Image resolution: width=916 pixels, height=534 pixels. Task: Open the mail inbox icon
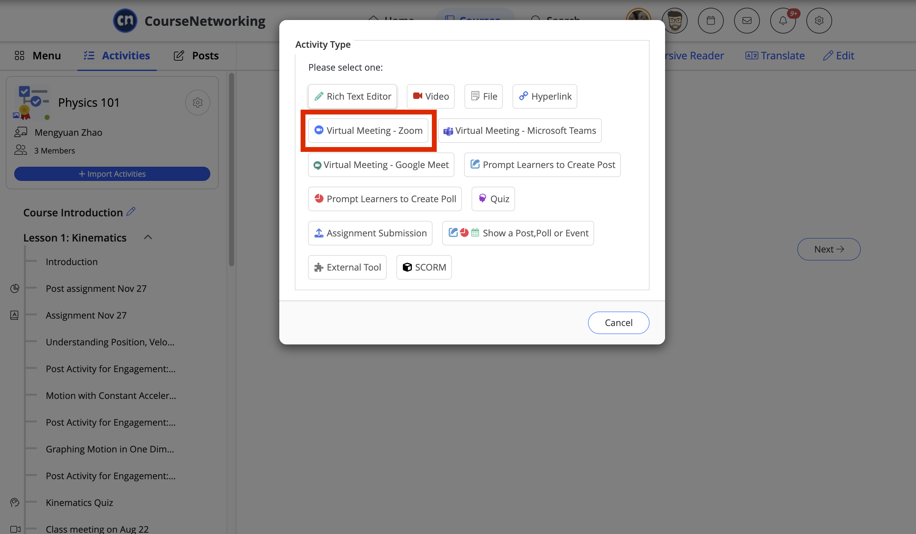coord(747,21)
